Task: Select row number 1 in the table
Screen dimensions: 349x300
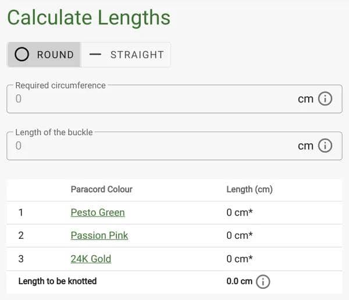Action: point(21,213)
